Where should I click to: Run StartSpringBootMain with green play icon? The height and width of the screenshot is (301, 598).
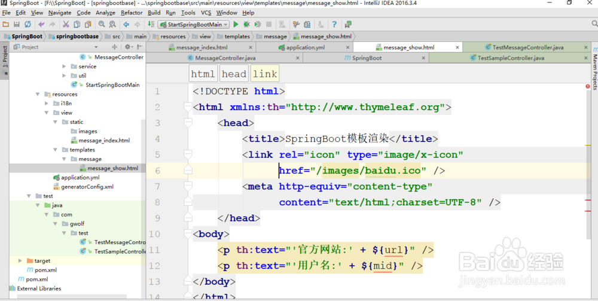click(236, 25)
